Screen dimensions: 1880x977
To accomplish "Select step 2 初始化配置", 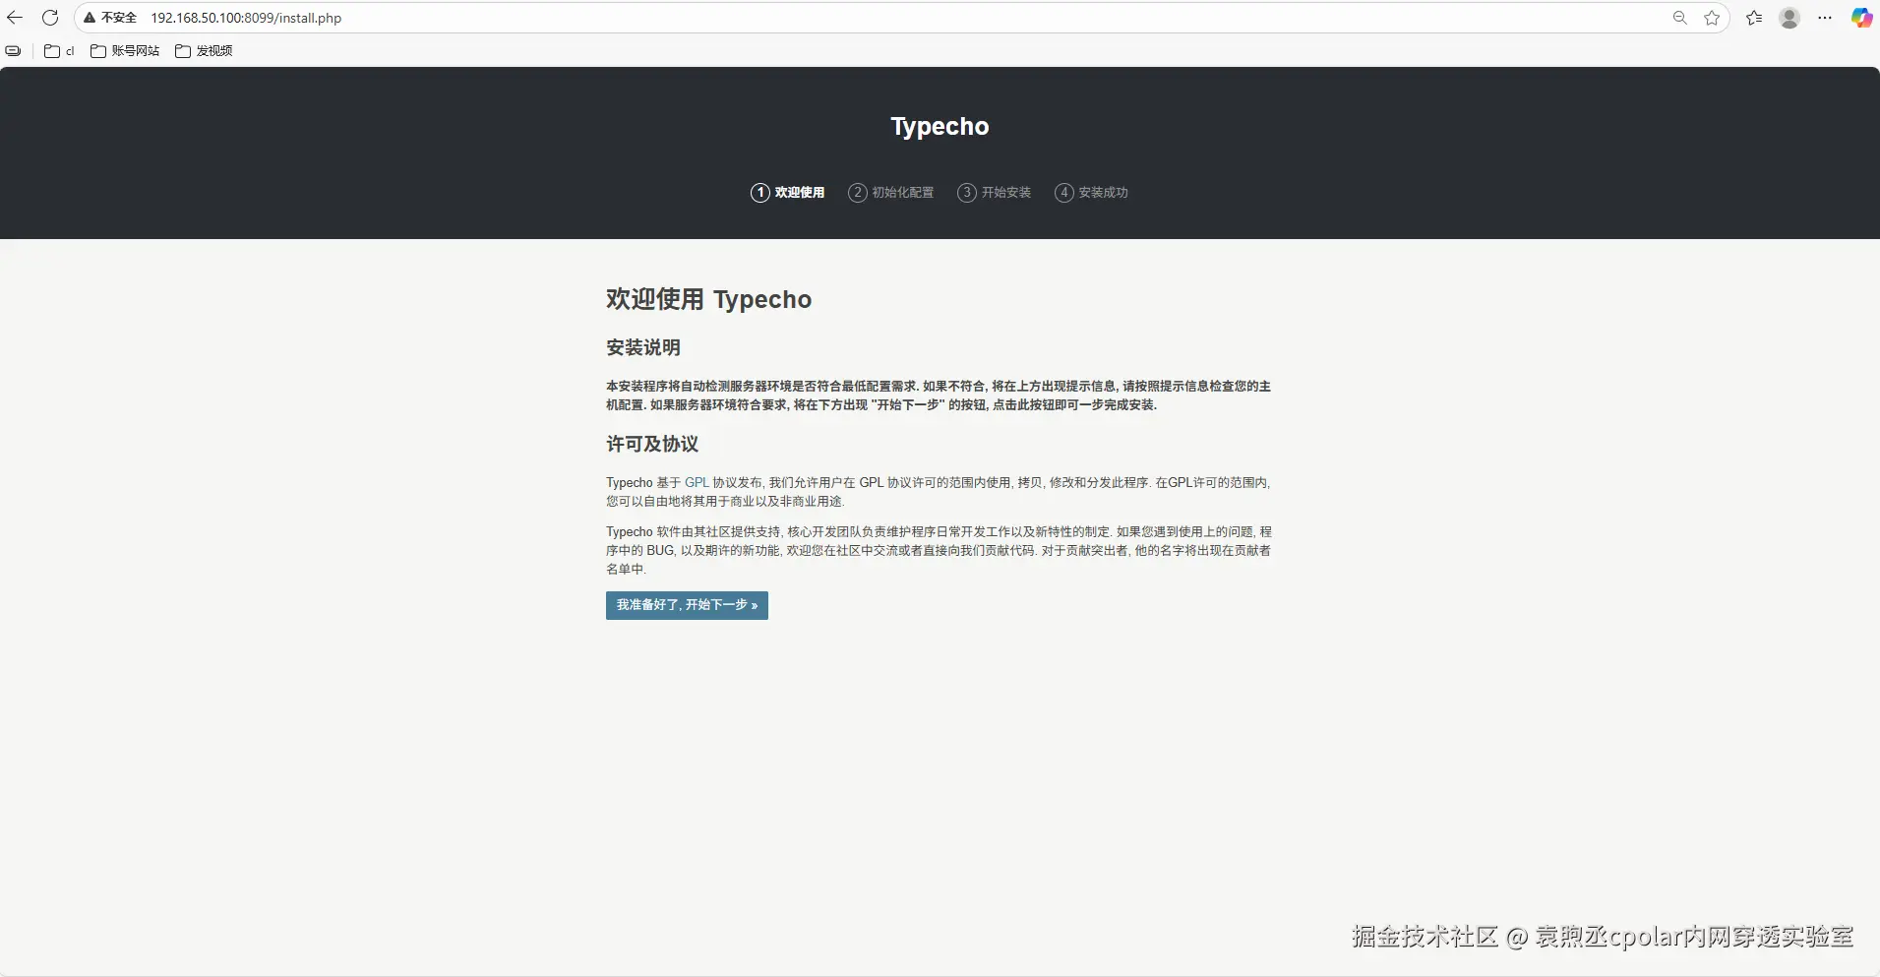I will point(891,193).
